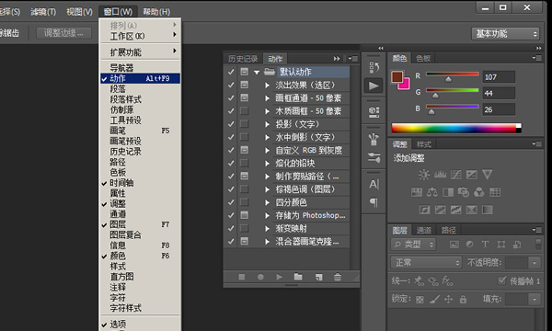
Task: Click the Actions play icon in the dock
Action: (374, 86)
